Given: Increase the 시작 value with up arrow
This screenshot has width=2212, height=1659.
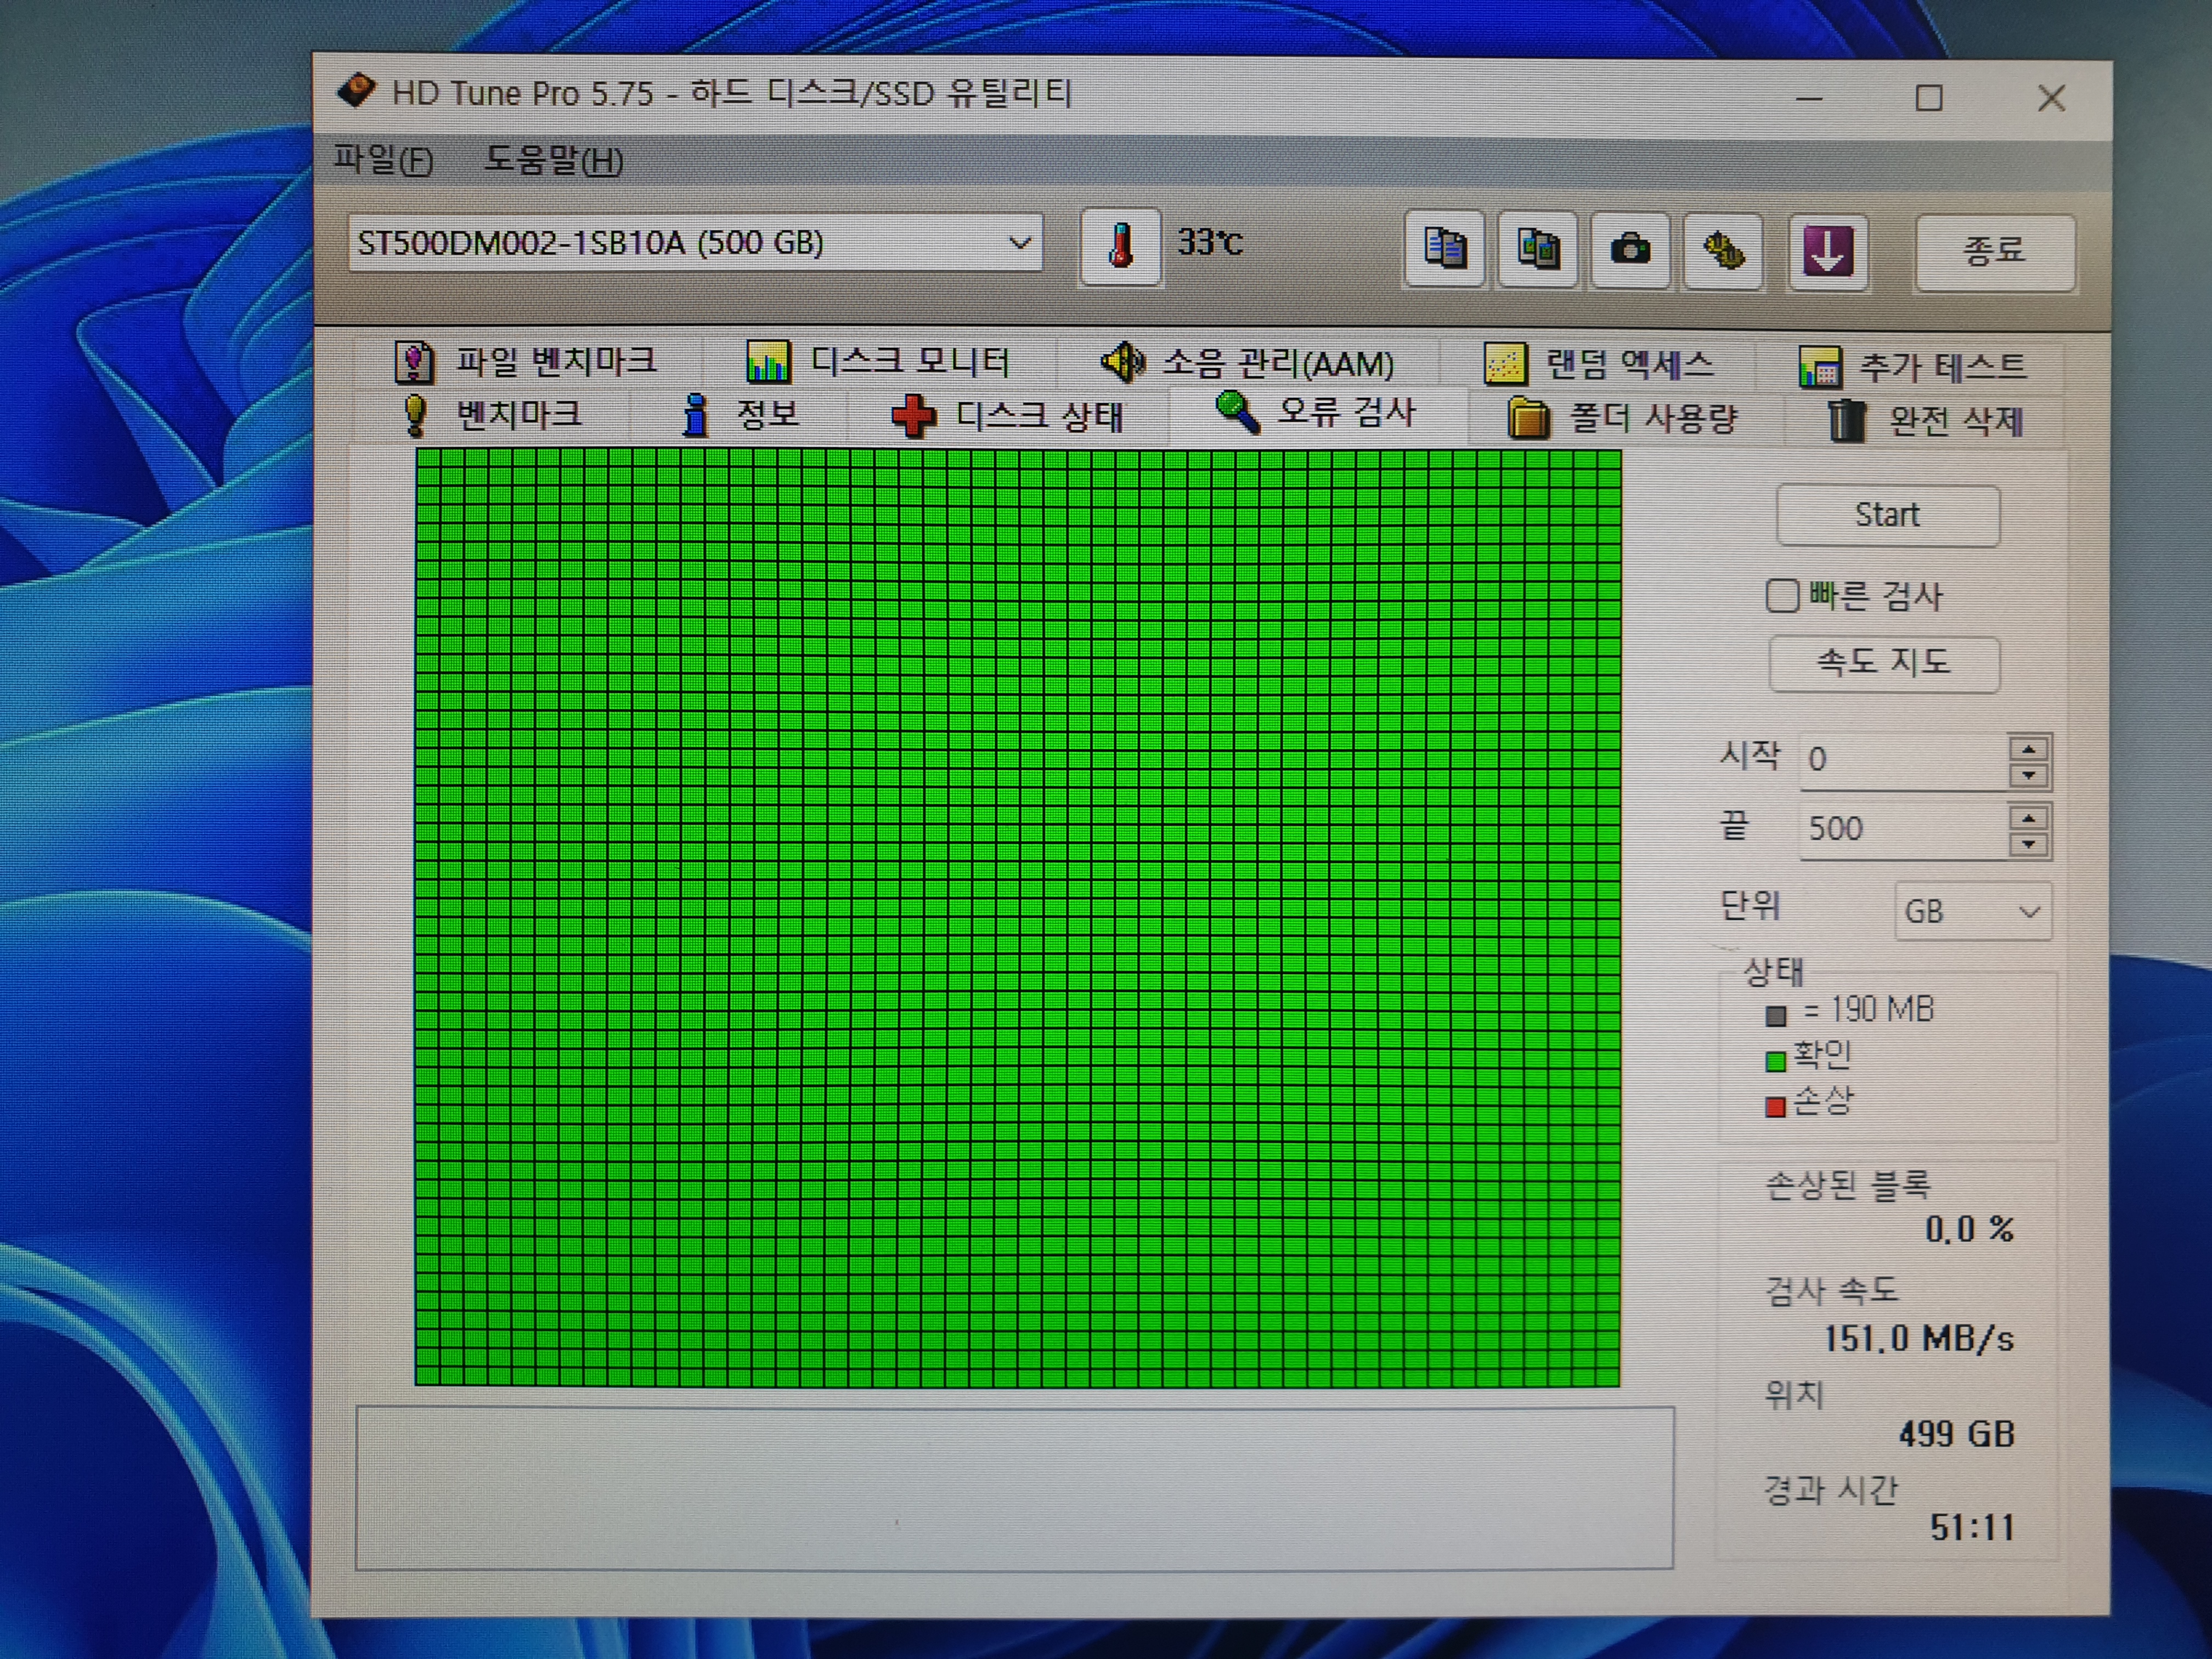Looking at the screenshot, I should [2028, 749].
